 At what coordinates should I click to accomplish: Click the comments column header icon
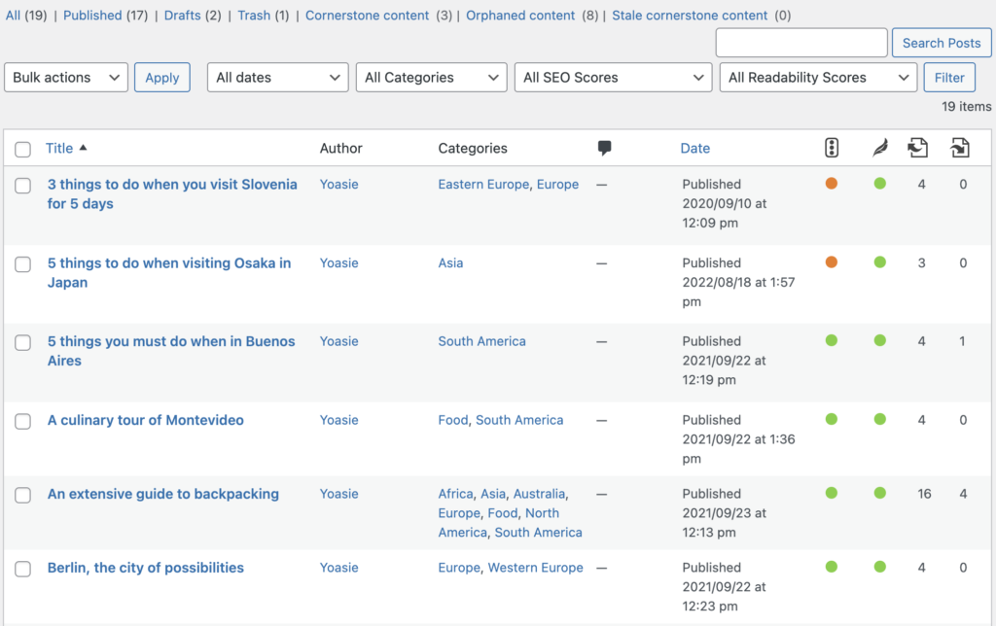604,148
